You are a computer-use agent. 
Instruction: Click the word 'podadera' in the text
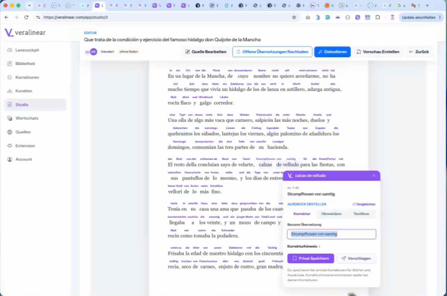[226, 236]
